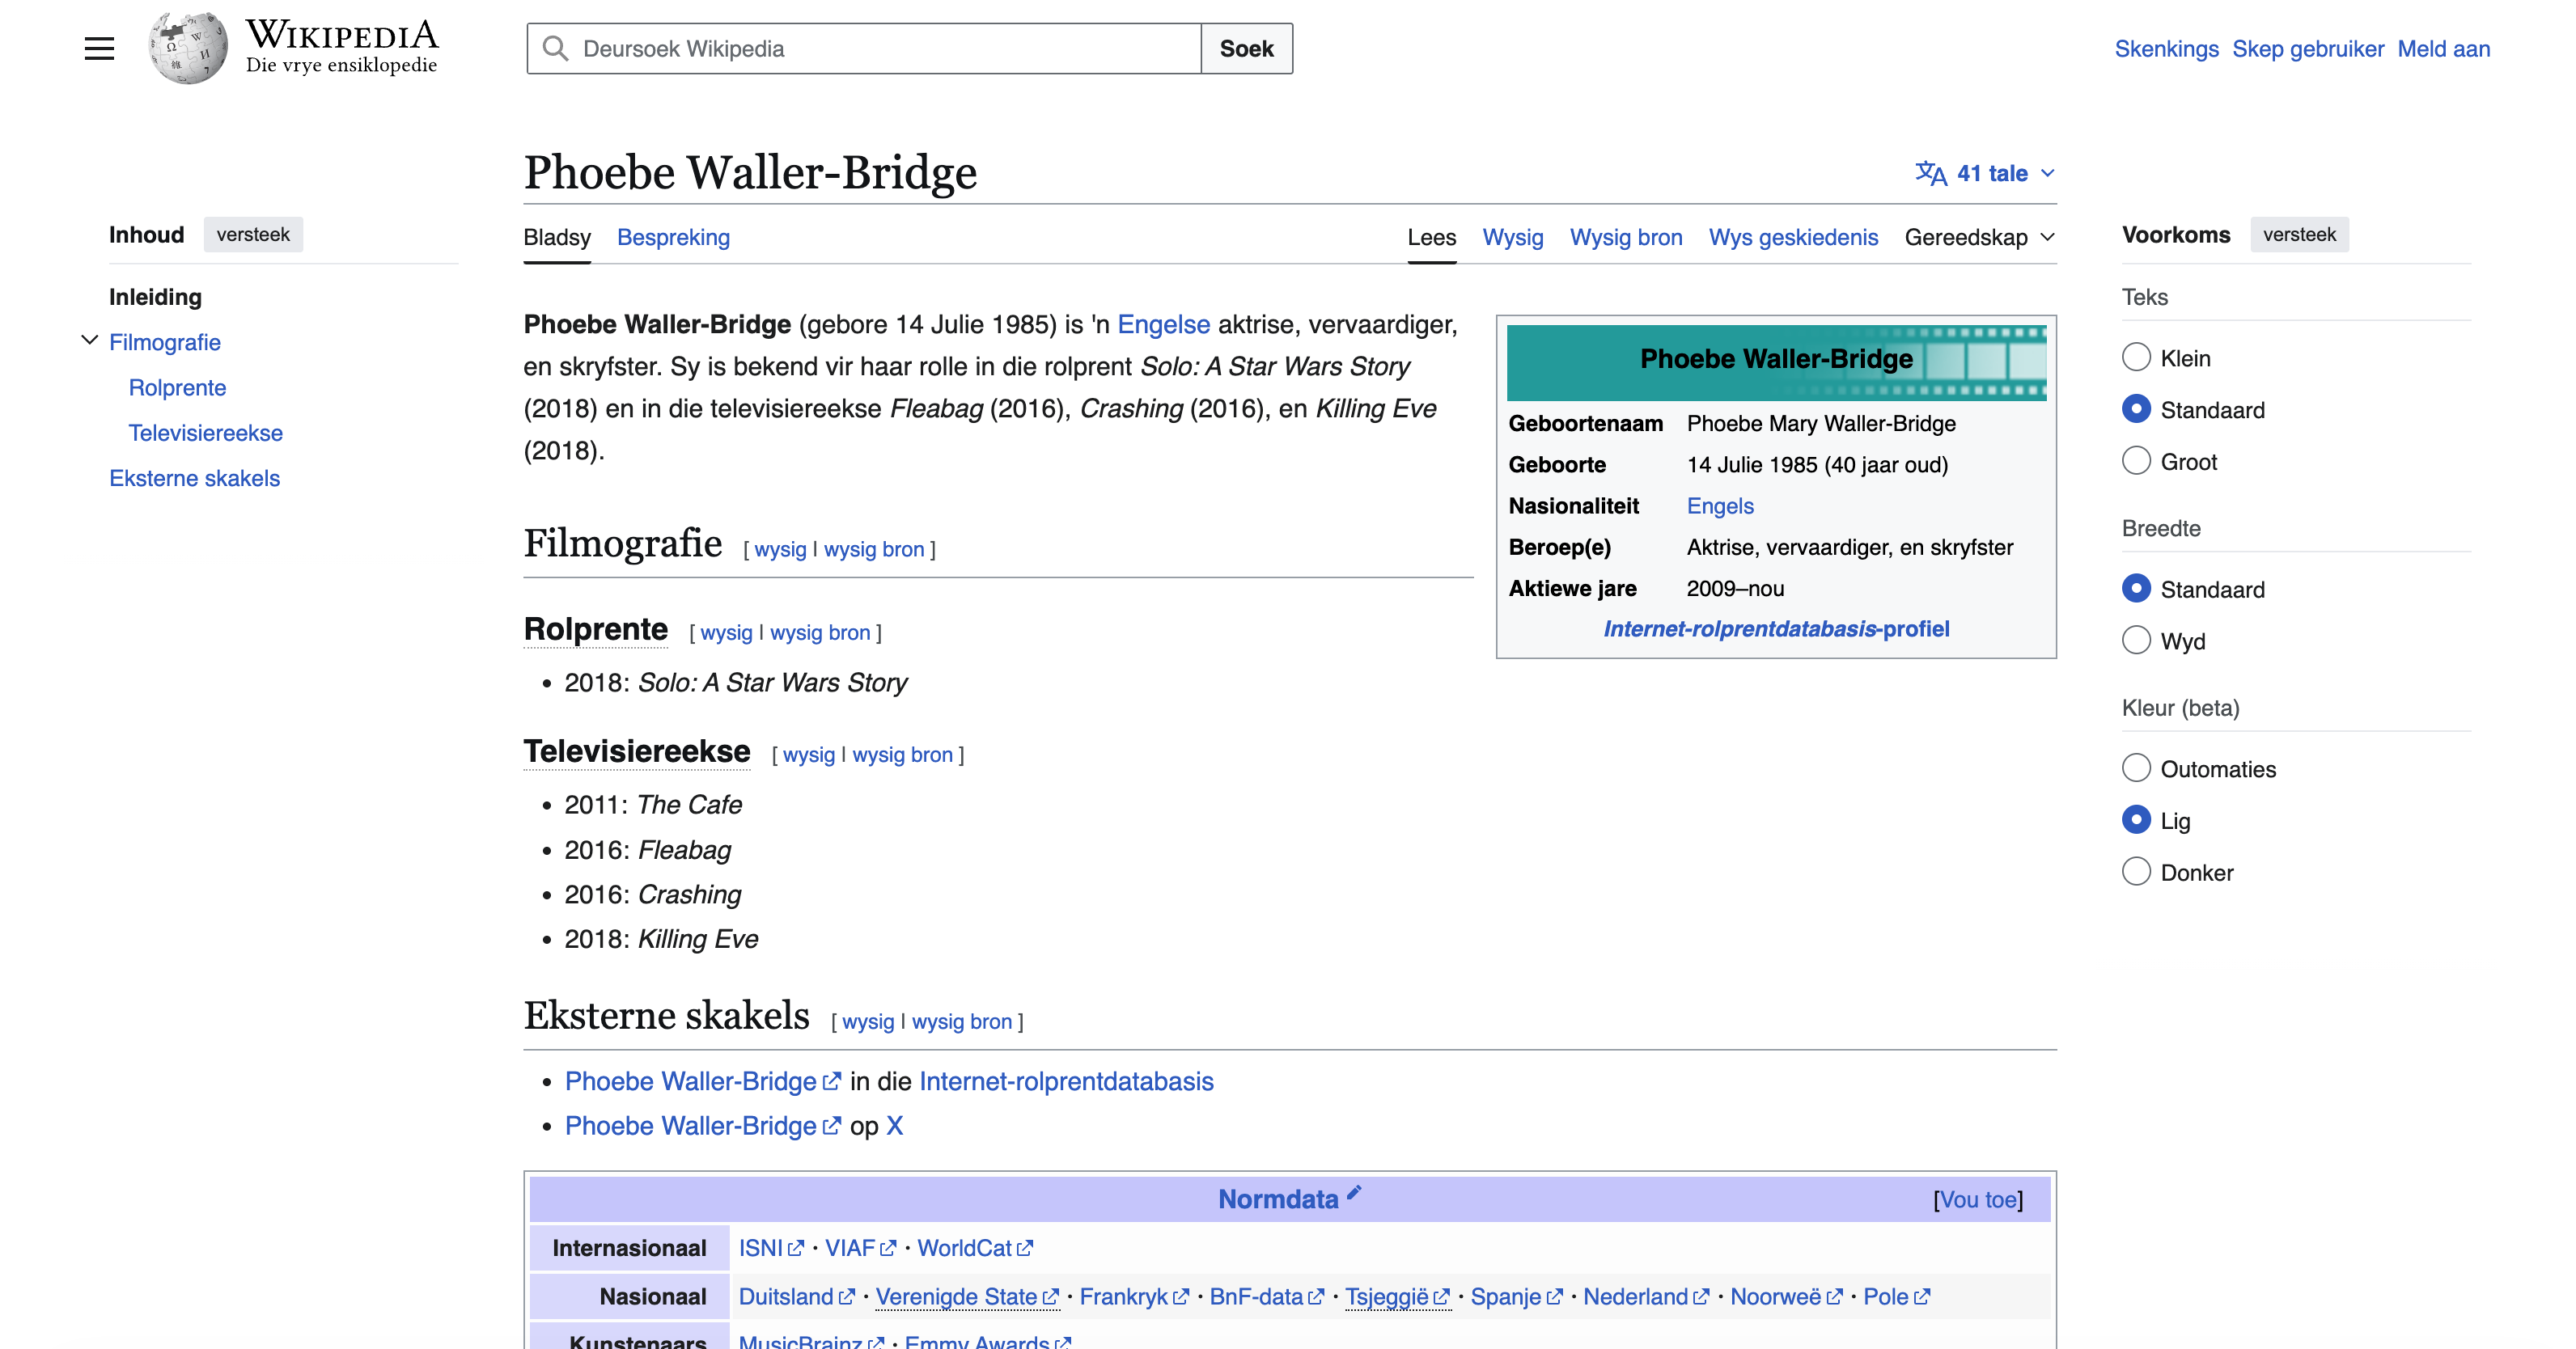Select Lig color mode
Viewport: 2576px width, 1349px height.
click(2136, 820)
